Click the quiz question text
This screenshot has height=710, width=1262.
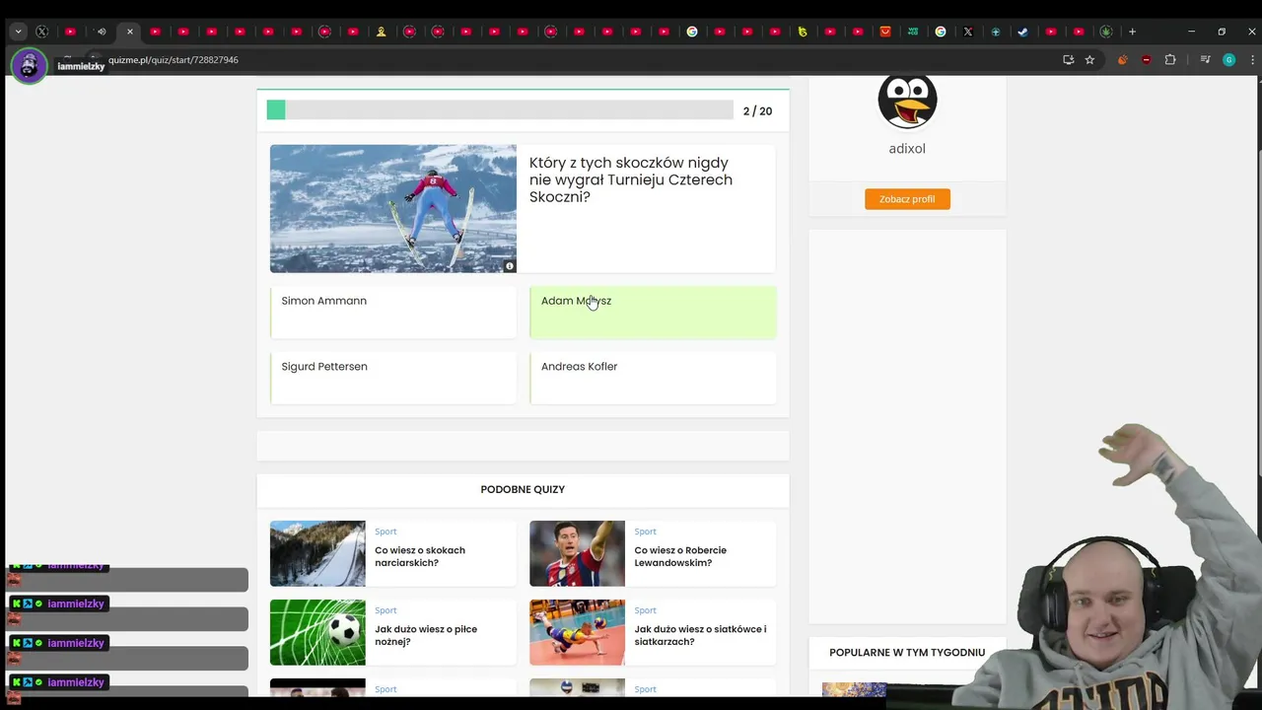[631, 179]
